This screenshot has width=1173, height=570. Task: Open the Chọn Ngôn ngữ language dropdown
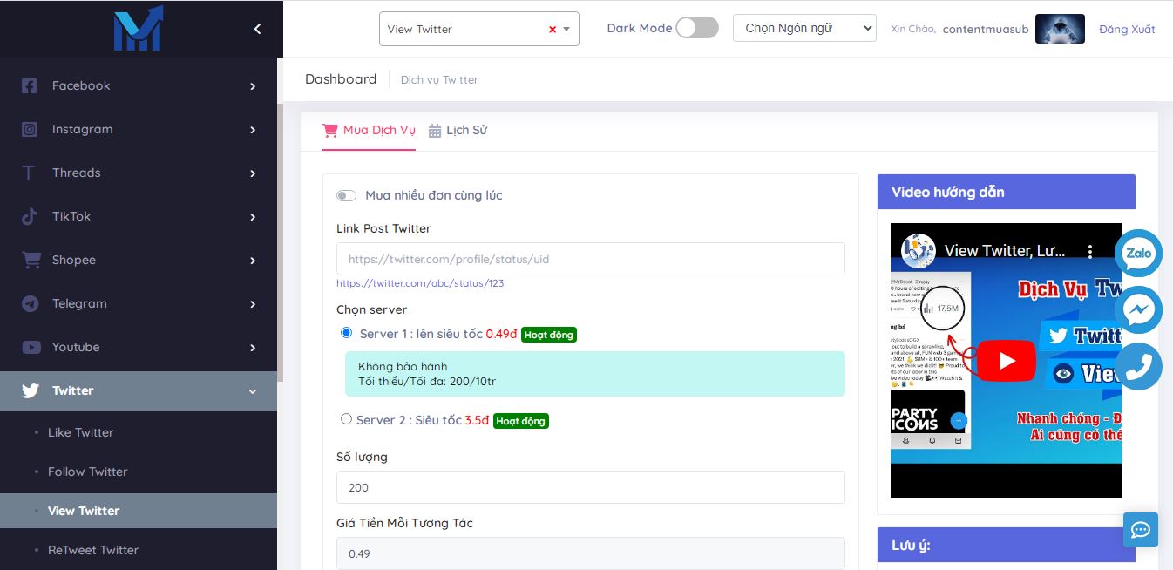(804, 28)
